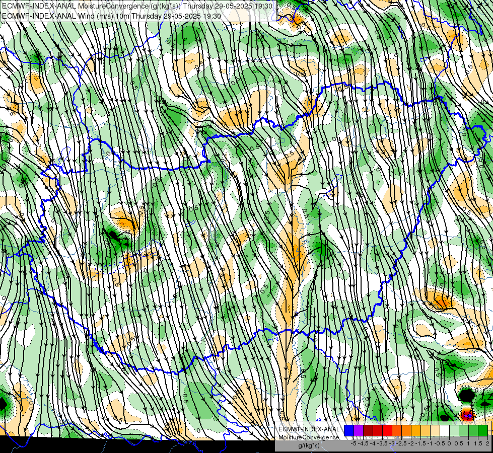This screenshot has height=453, width=493.
Task: Click the MoistureConvergence label in the legend
Action: (309, 437)
